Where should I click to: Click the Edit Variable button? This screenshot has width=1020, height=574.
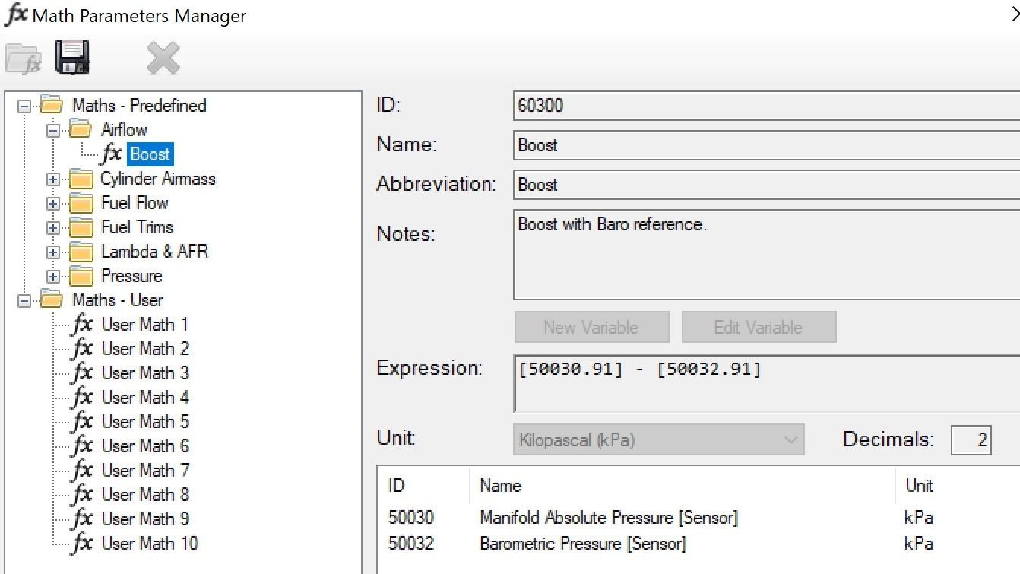click(x=759, y=328)
